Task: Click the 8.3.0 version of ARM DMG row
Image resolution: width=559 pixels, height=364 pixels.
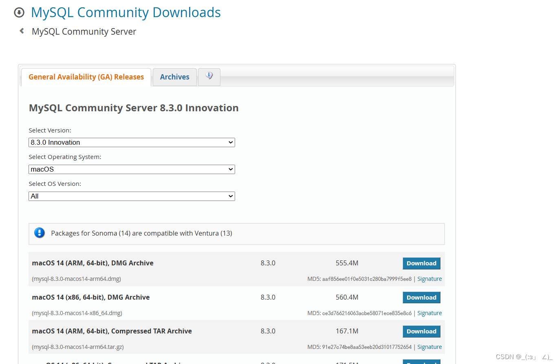Action: [x=268, y=263]
